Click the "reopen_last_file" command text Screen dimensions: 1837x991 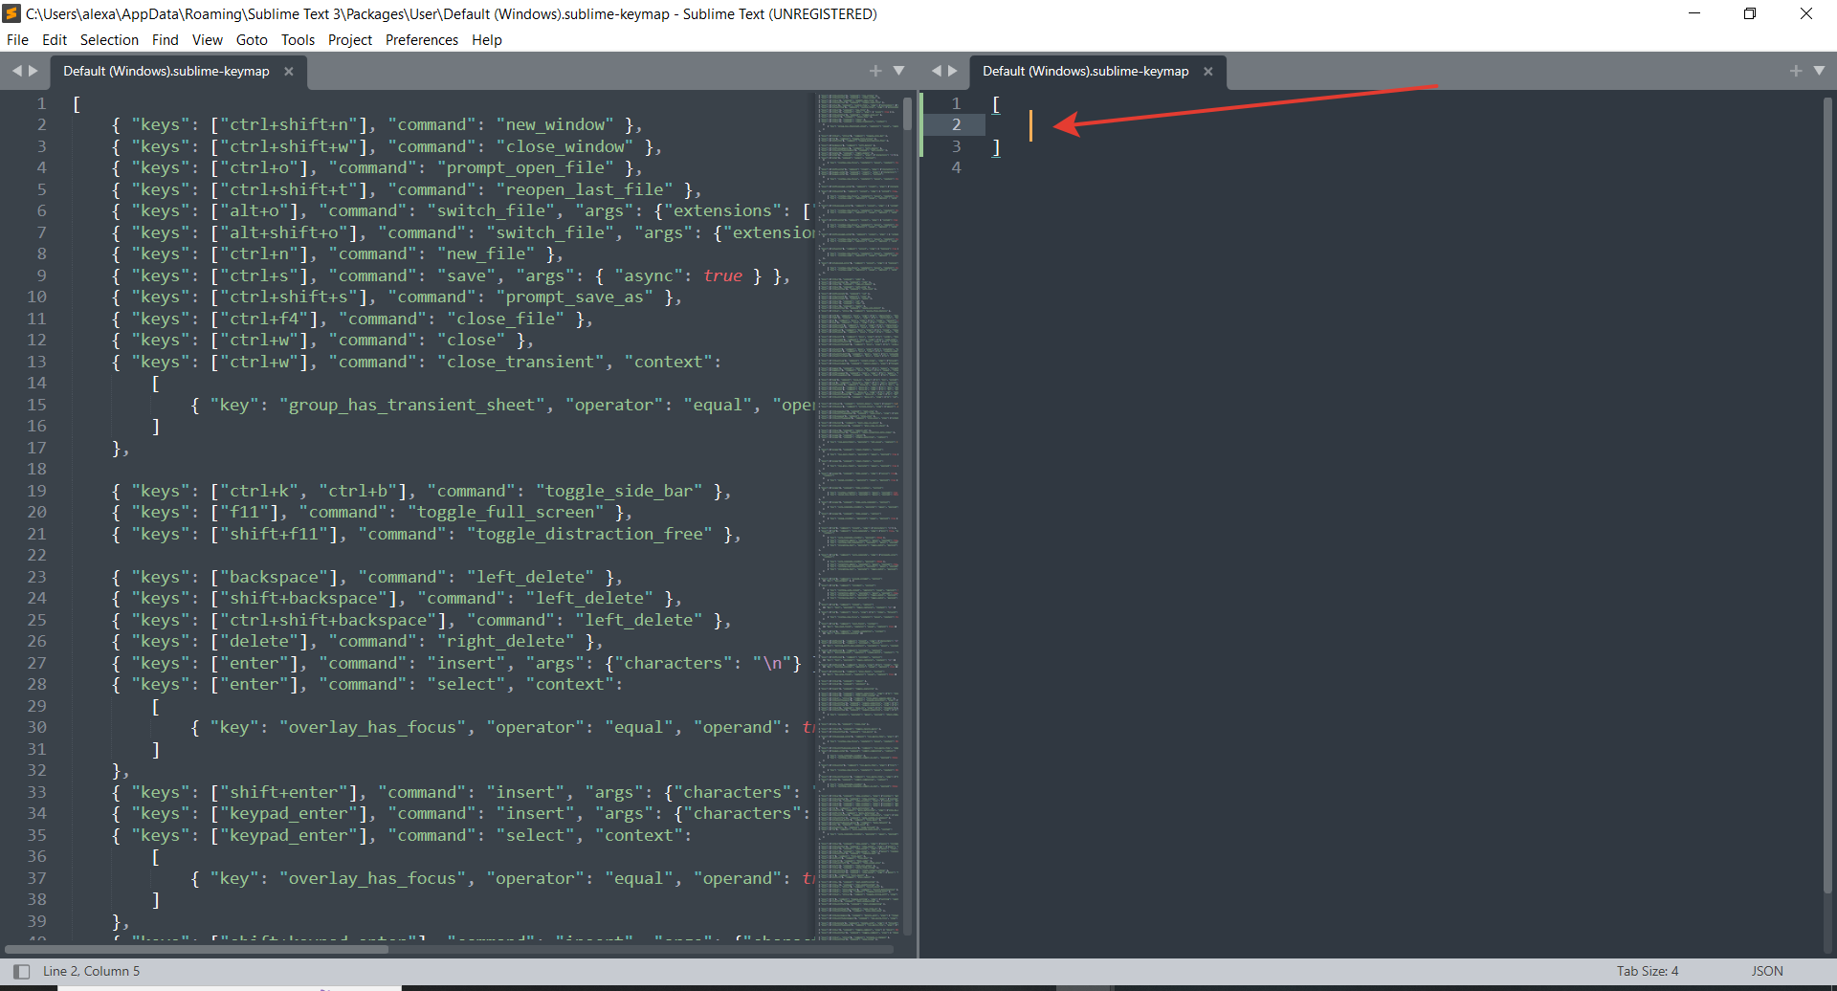pyautogui.click(x=585, y=189)
